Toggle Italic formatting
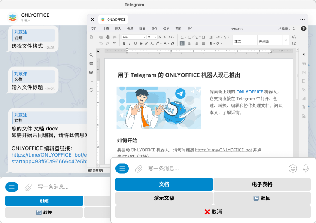The width and height of the screenshot is (316, 223). pos(130,43)
